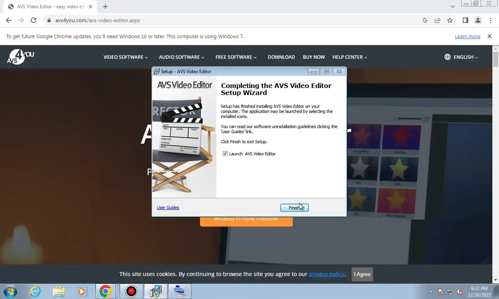Viewport: 499px width, 299px height.
Task: Open a new Chrome tab with plus icon
Action: (105, 7)
